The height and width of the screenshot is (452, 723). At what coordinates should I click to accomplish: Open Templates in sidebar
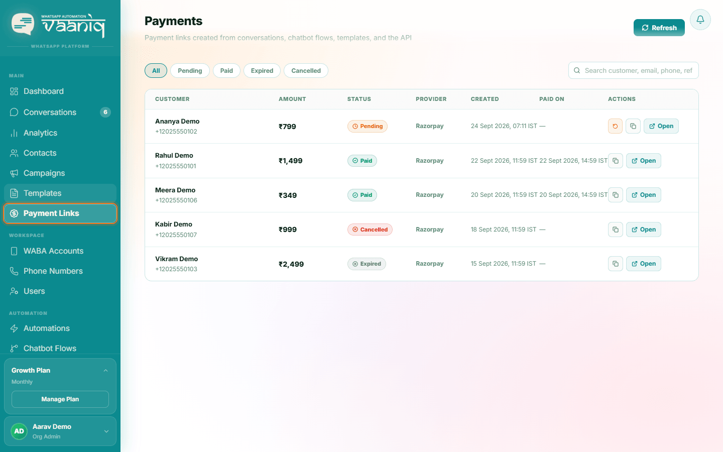[60, 193]
